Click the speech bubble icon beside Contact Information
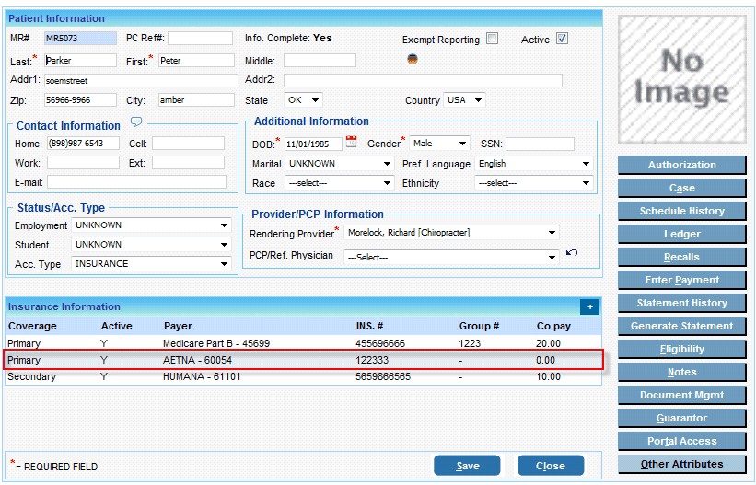 point(136,121)
